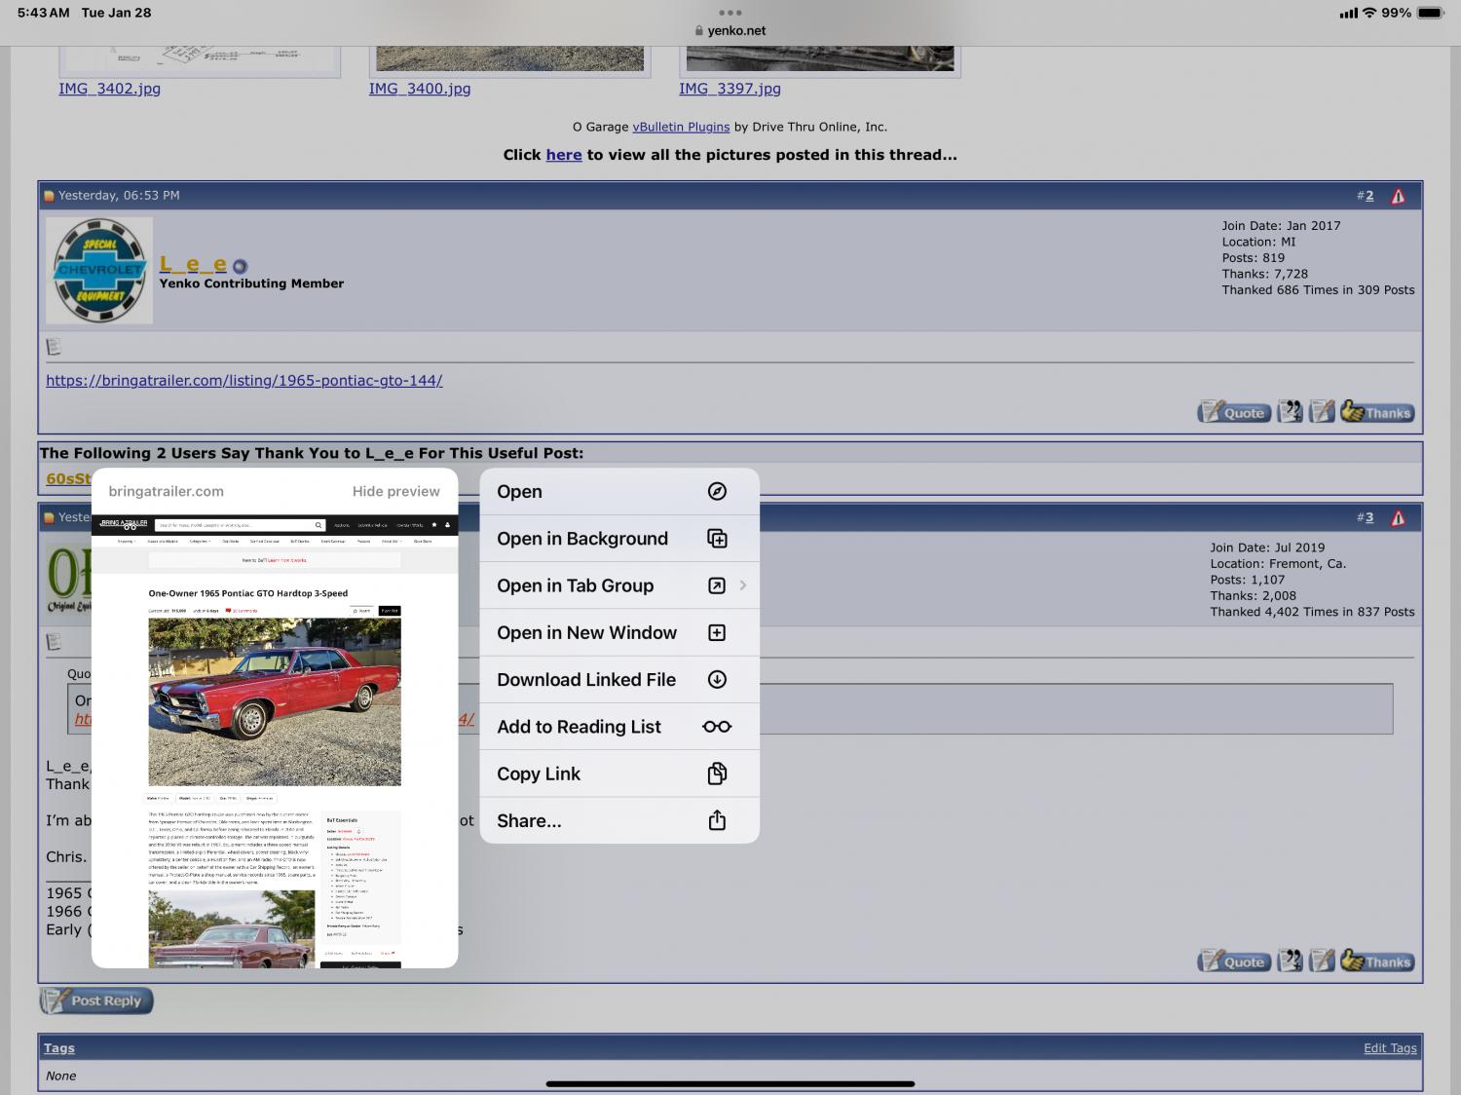Report post #2 using warning triangle icon
This screenshot has height=1095, width=1461.
1398,196
